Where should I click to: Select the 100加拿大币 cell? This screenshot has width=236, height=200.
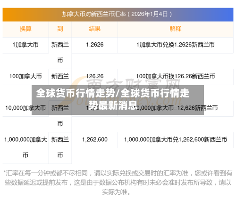click(x=25, y=77)
